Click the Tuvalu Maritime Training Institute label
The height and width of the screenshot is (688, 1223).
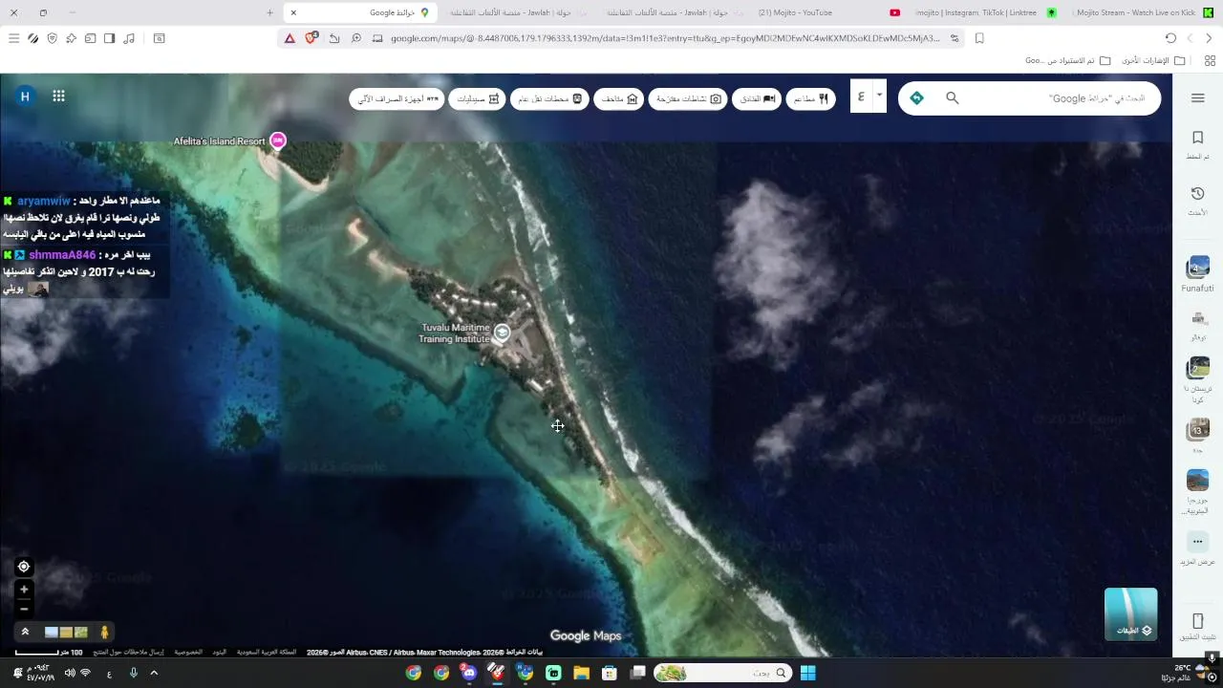tap(455, 333)
